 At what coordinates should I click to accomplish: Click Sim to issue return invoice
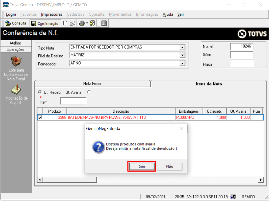point(142,166)
